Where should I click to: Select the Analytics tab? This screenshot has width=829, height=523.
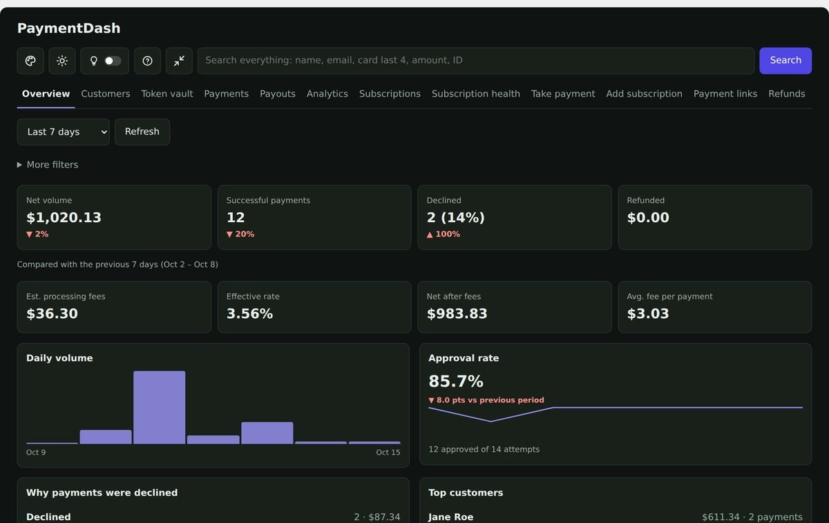coord(327,94)
